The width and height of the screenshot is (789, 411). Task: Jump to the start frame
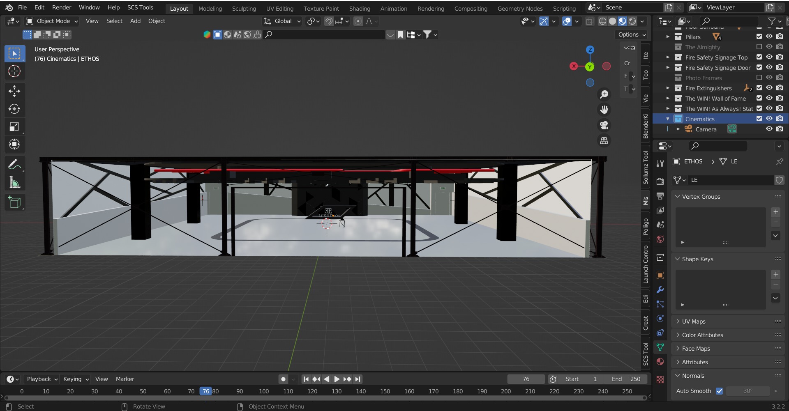306,379
